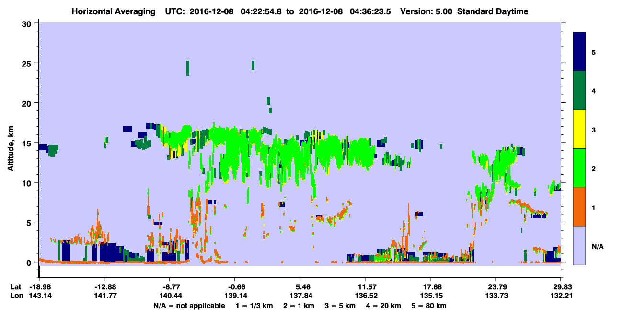The image size is (623, 319).
Task: Click legend entry '5 = 80 km'
Action: pos(428,305)
